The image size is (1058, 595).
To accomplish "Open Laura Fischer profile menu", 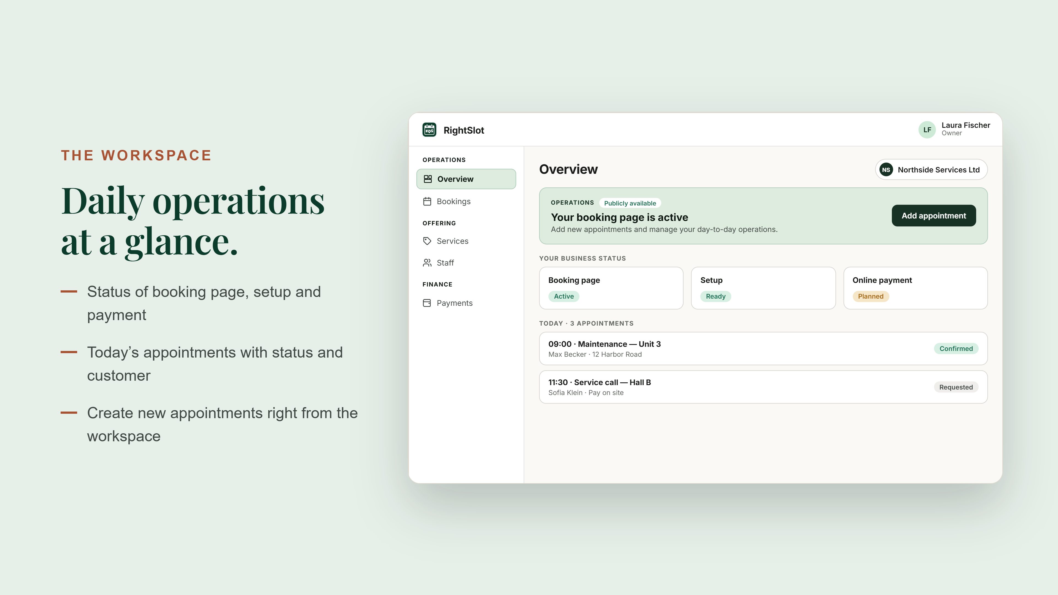I will 954,129.
